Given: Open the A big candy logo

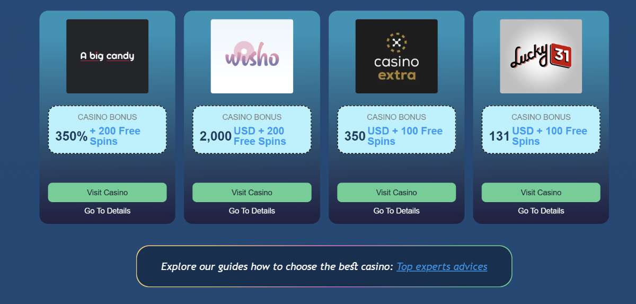Looking at the screenshot, I should tap(107, 56).
